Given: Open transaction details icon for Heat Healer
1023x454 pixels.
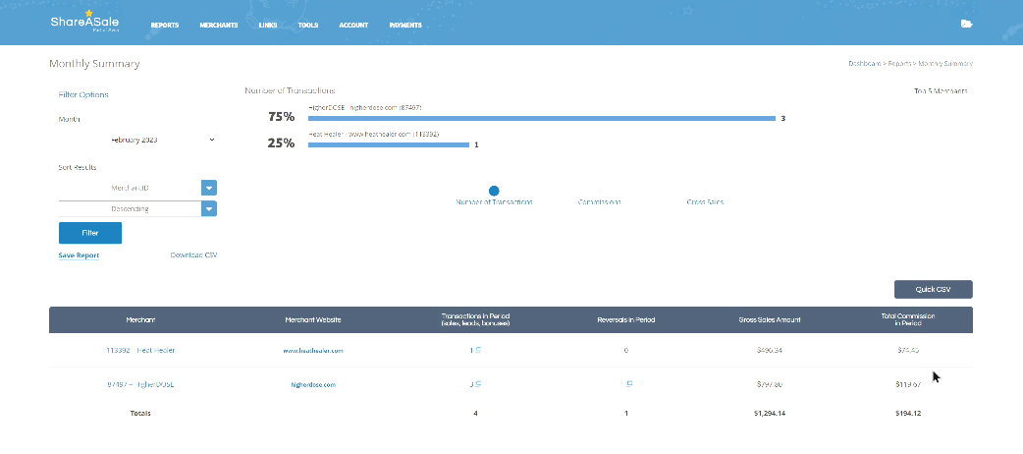Looking at the screenshot, I should pyautogui.click(x=478, y=350).
